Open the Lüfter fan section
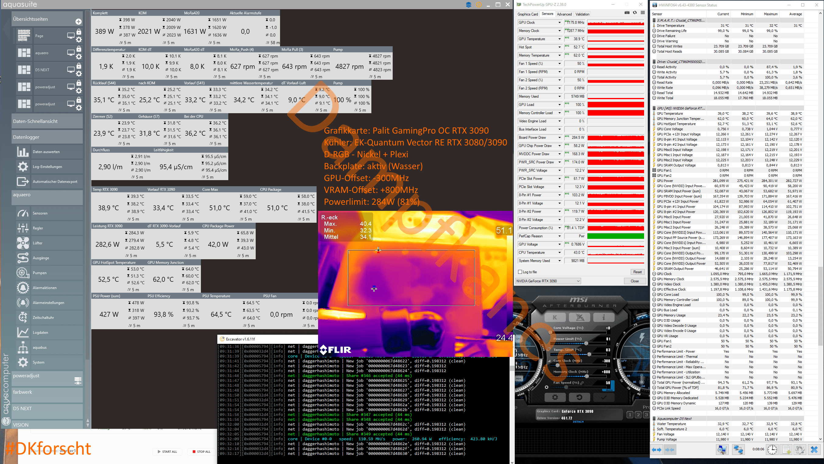Screen dimensions: 824x464 point(49,243)
